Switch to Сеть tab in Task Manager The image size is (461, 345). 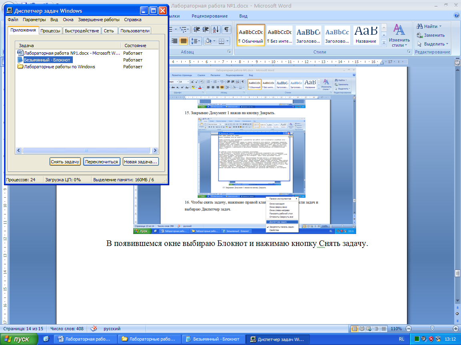pos(109,30)
